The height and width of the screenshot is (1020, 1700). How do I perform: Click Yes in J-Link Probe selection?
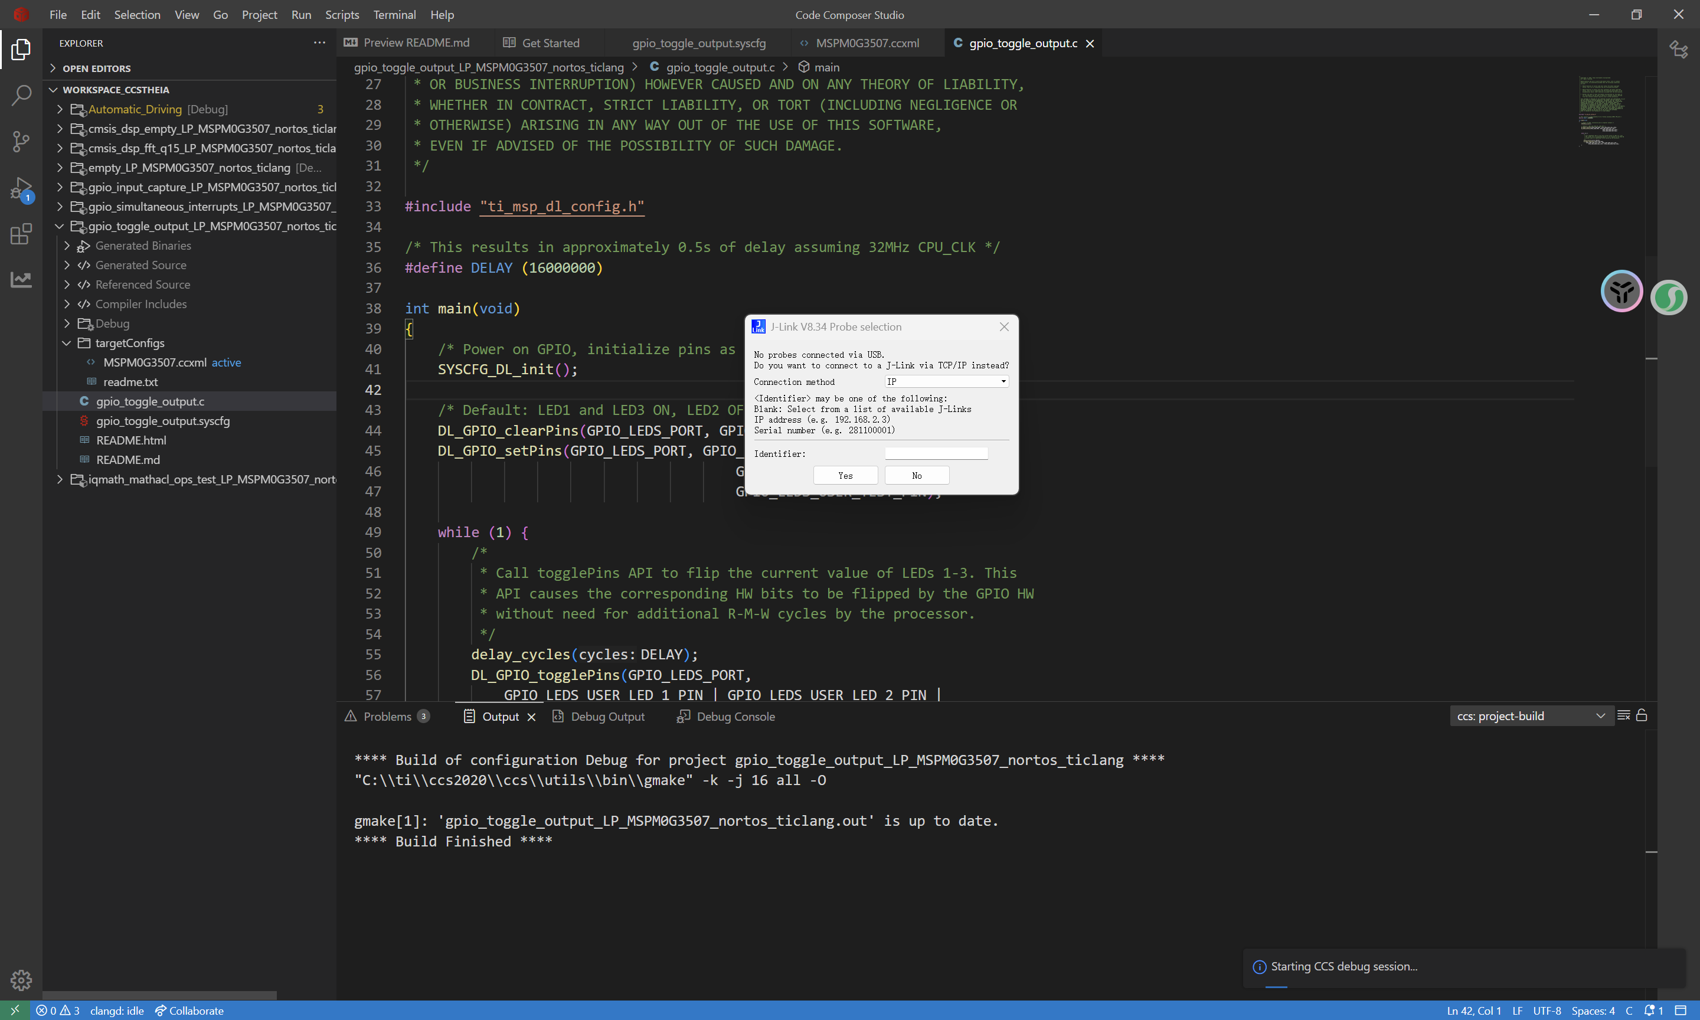(845, 476)
